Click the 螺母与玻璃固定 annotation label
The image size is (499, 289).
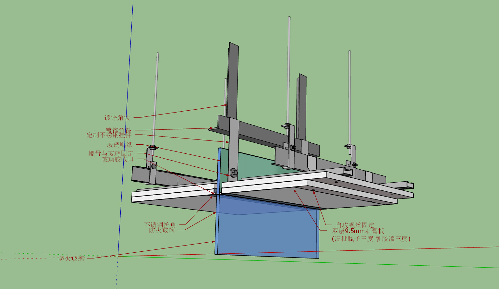(111, 153)
